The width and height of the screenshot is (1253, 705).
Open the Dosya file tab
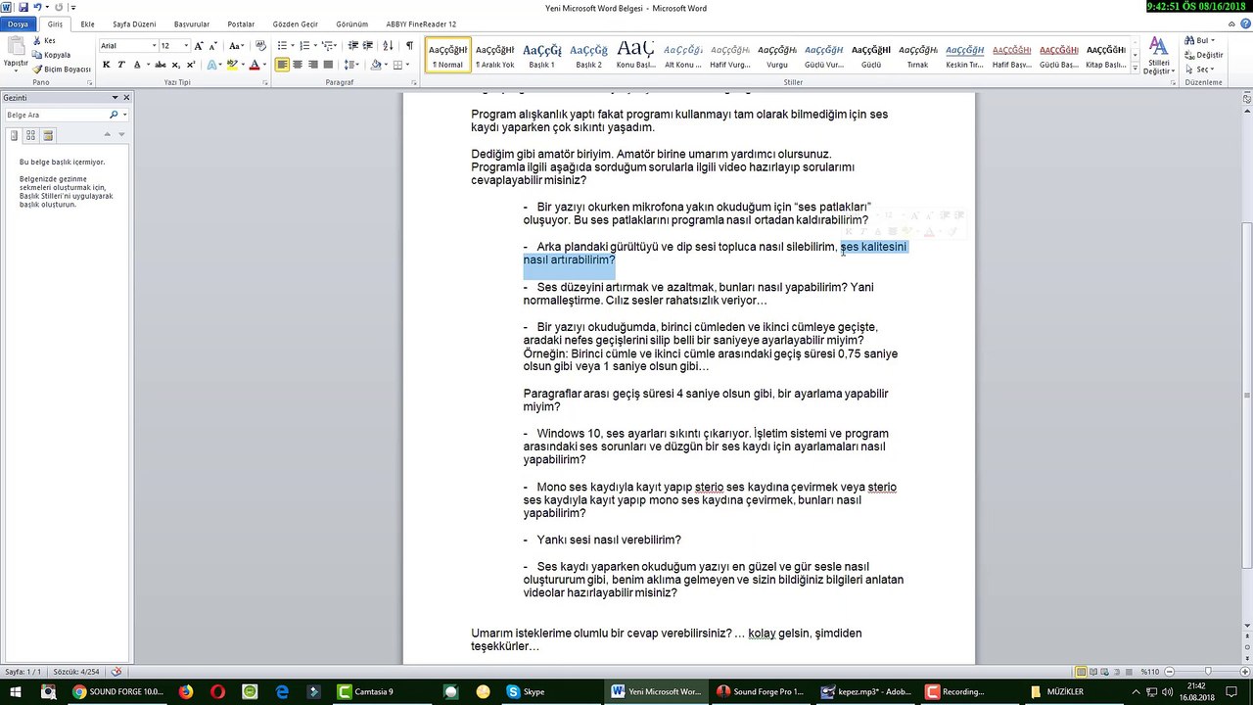(18, 23)
